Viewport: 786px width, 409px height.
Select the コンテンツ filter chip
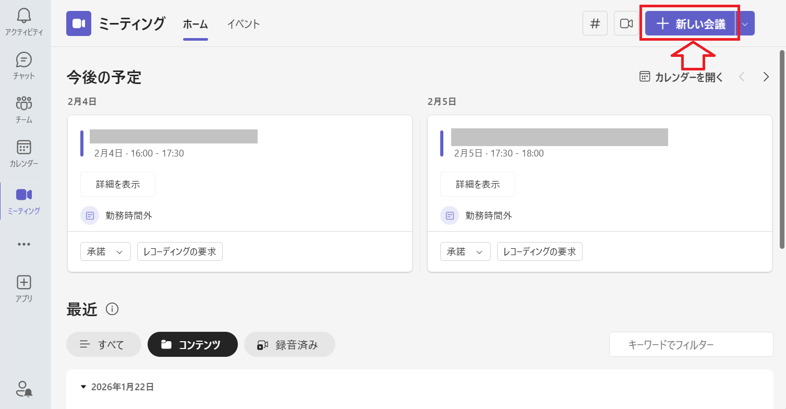(x=192, y=344)
